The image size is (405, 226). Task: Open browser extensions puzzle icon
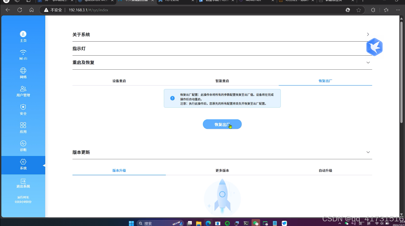pos(373,10)
